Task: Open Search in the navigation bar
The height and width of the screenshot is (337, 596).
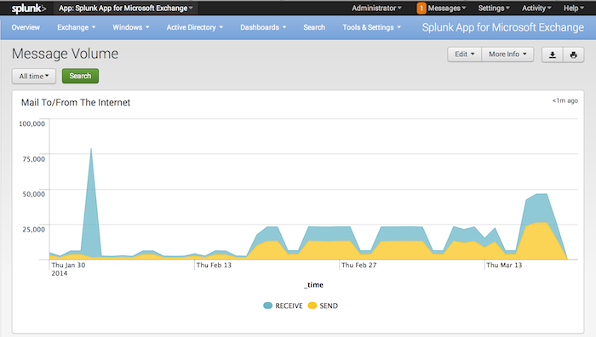Action: (314, 27)
